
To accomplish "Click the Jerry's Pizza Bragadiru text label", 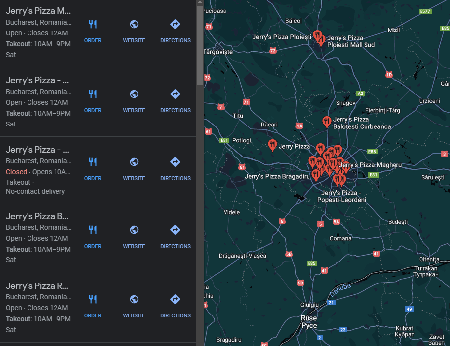I will coord(277,176).
